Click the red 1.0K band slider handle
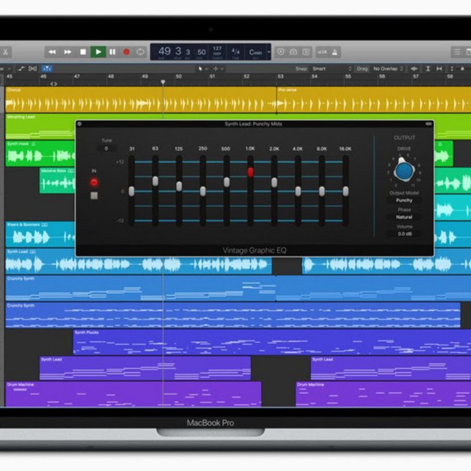The height and width of the screenshot is (471, 471). [250, 172]
